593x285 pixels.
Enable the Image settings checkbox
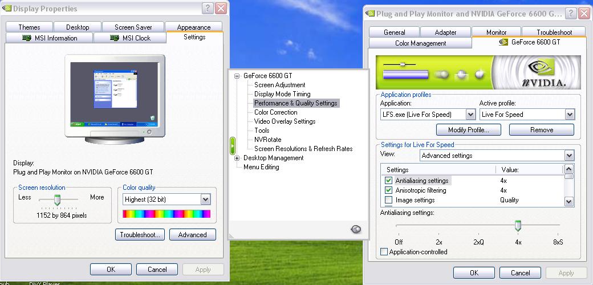(x=388, y=200)
